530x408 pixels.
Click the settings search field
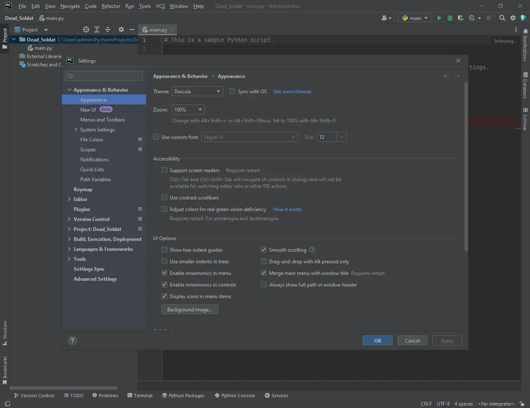pyautogui.click(x=104, y=76)
